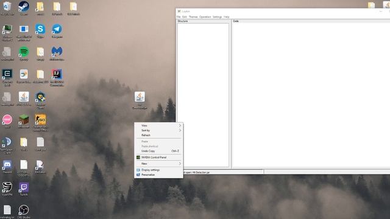Launch the Malwarebytes desktop shortcut
The height and width of the screenshot is (219, 390).
[57, 52]
